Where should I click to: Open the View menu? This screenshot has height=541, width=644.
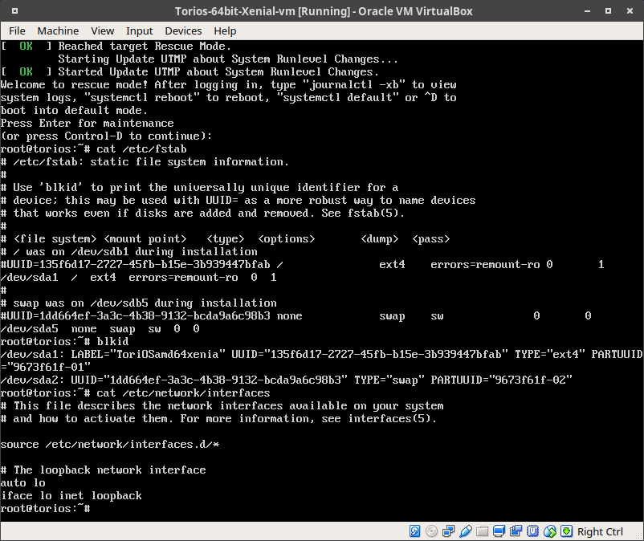[x=102, y=31]
